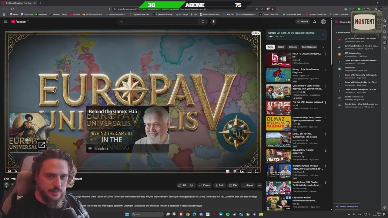Enter fullscreen video mode
388x218 pixels.
click(x=257, y=171)
